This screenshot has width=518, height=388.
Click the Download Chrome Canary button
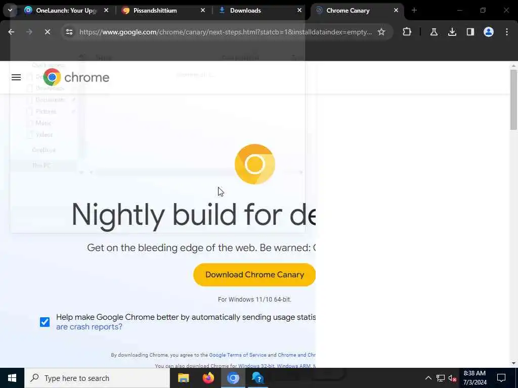click(254, 275)
